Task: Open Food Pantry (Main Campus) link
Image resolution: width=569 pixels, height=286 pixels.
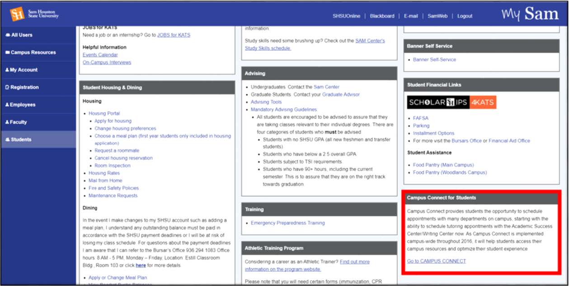Action: (x=443, y=165)
